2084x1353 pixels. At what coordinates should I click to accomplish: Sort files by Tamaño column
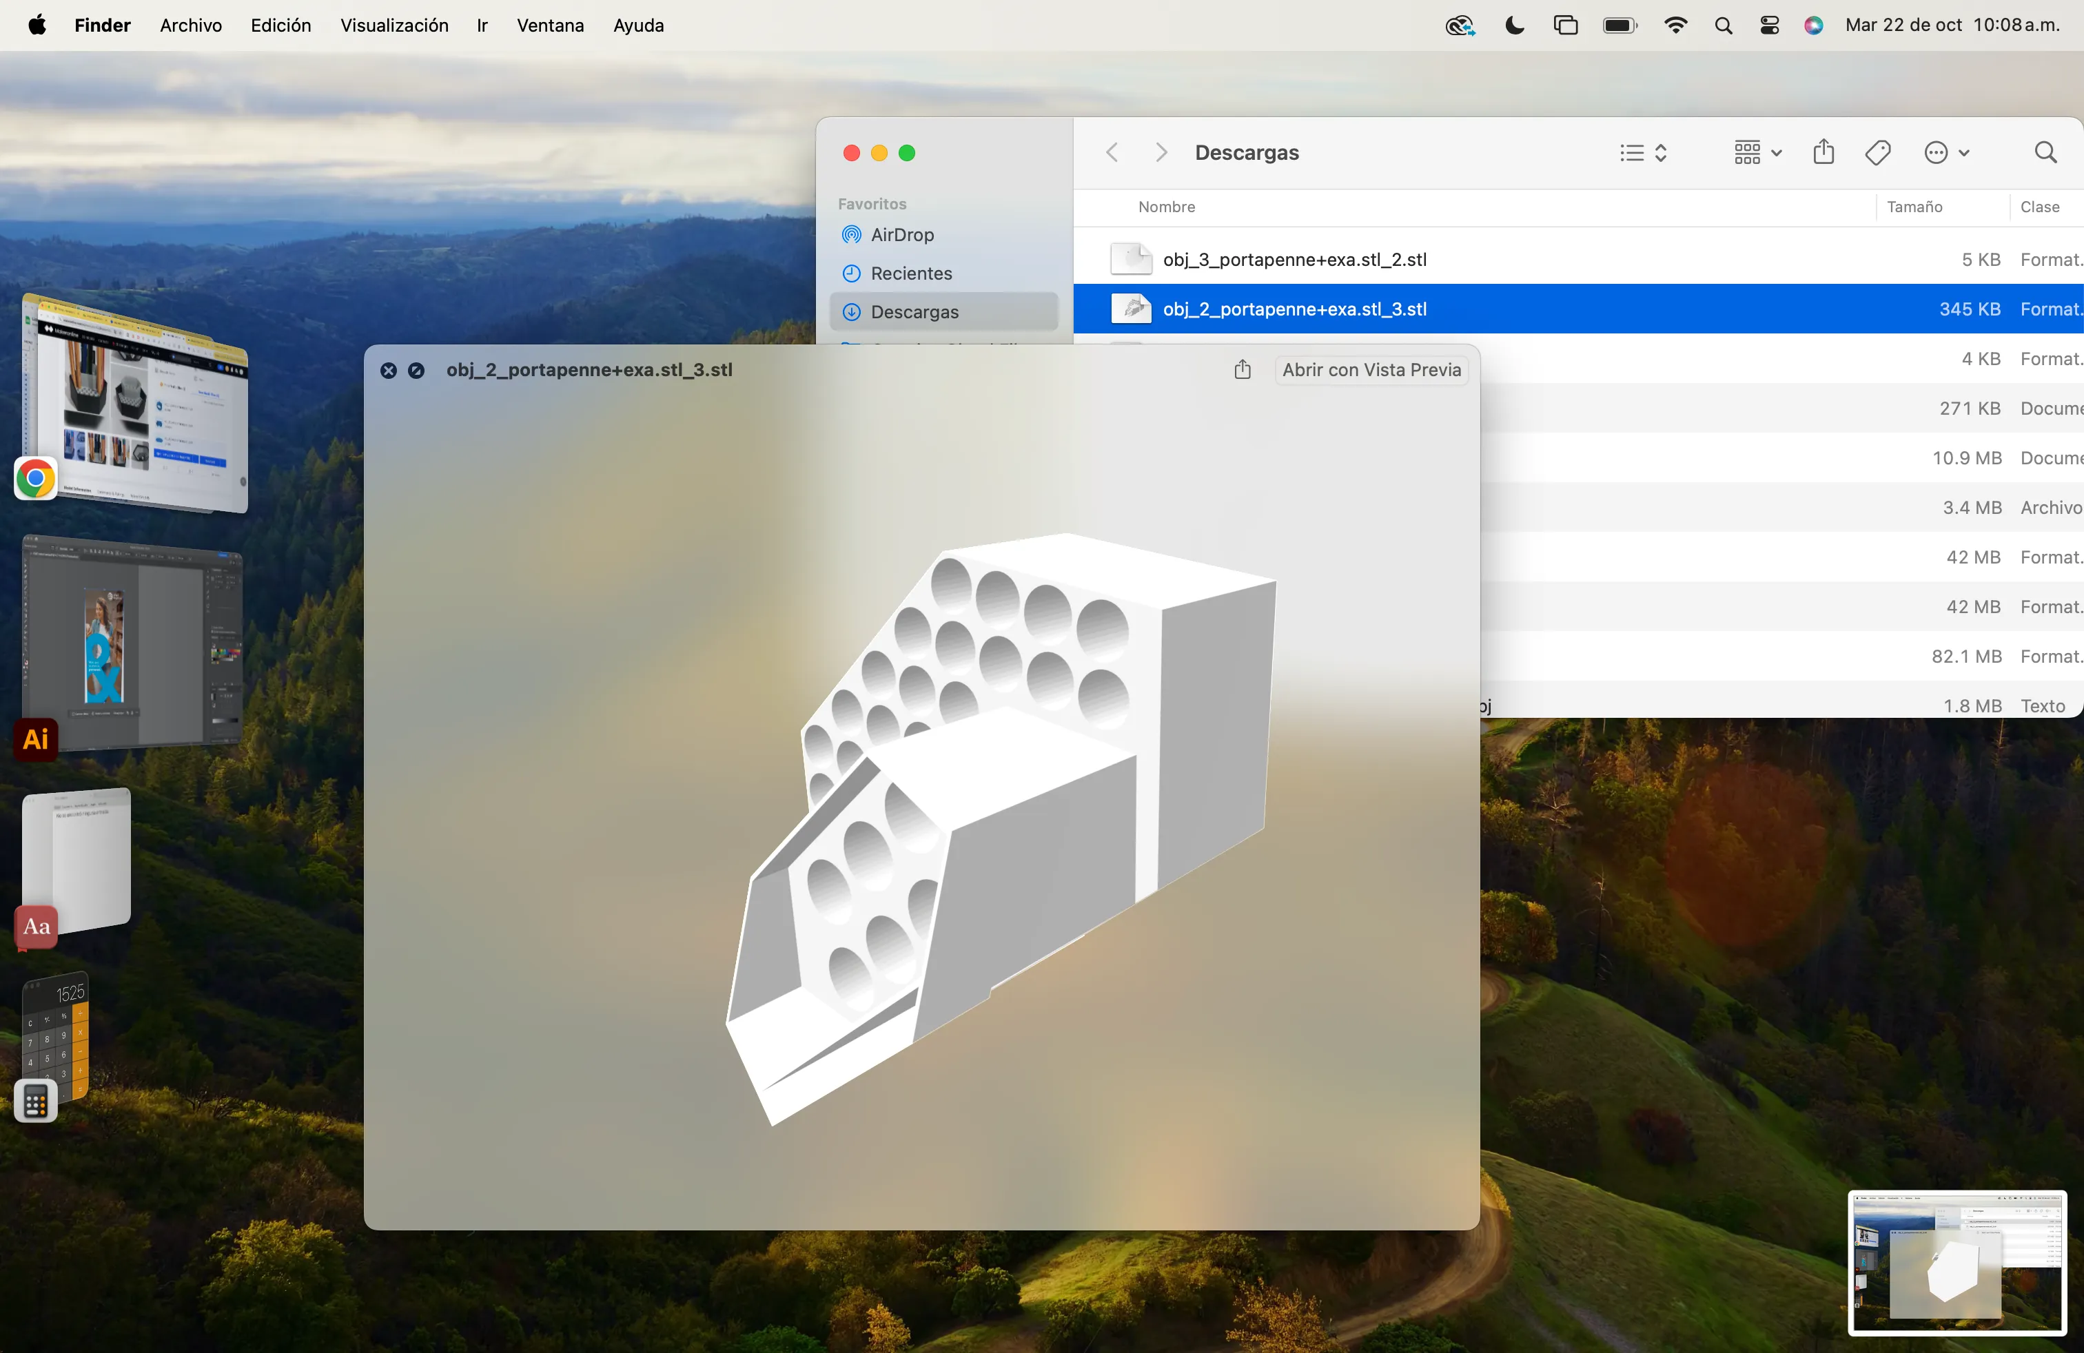(1914, 207)
